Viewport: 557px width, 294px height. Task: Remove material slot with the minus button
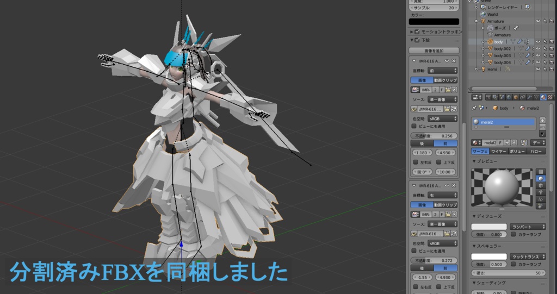pyautogui.click(x=542, y=127)
